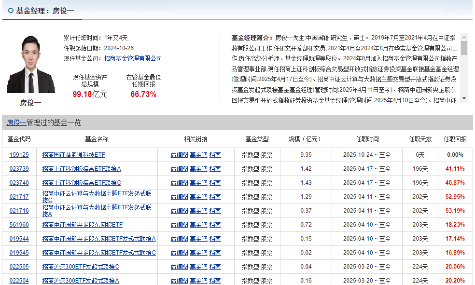
Task: Click the 基金类型 column header
Action: pyautogui.click(x=257, y=139)
